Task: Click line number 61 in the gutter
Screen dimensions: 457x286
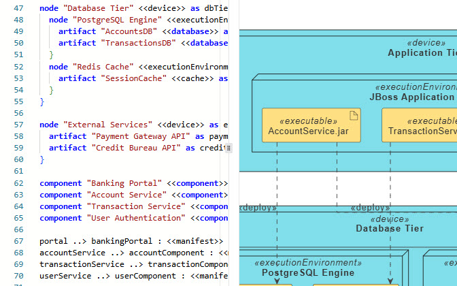Action: 18,171
